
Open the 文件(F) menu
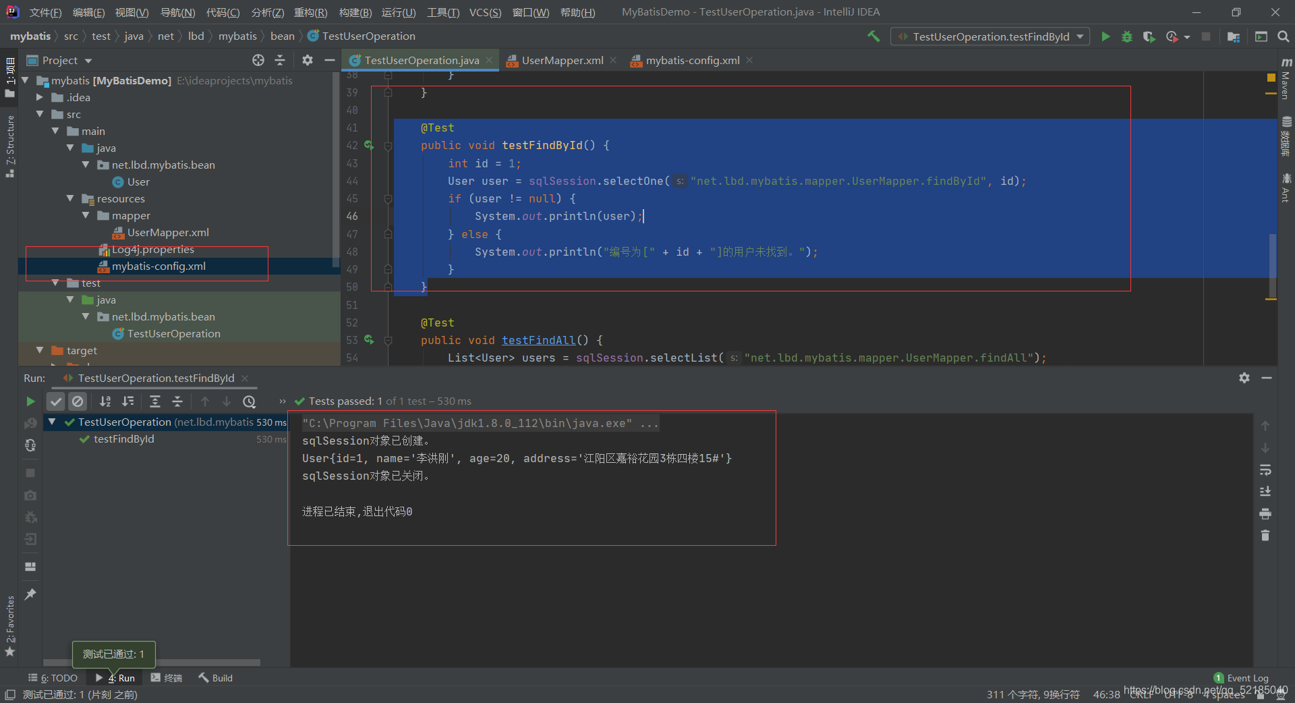[45, 12]
